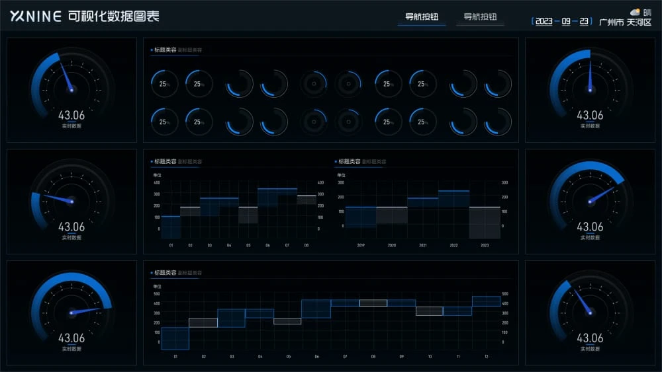Viewport: 662px width, 372px height.
Task: Click the 2019 bar in the yearly chart
Action: tap(361, 217)
